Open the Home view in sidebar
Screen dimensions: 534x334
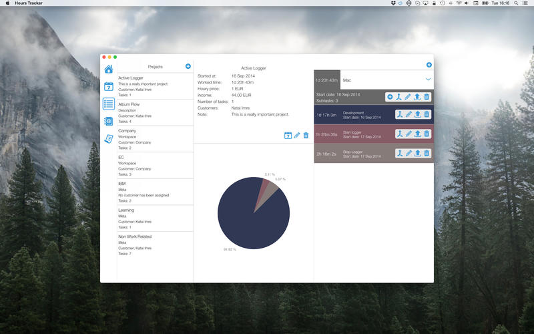click(x=108, y=69)
